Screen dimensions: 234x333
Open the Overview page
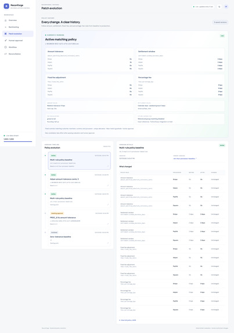18,20
